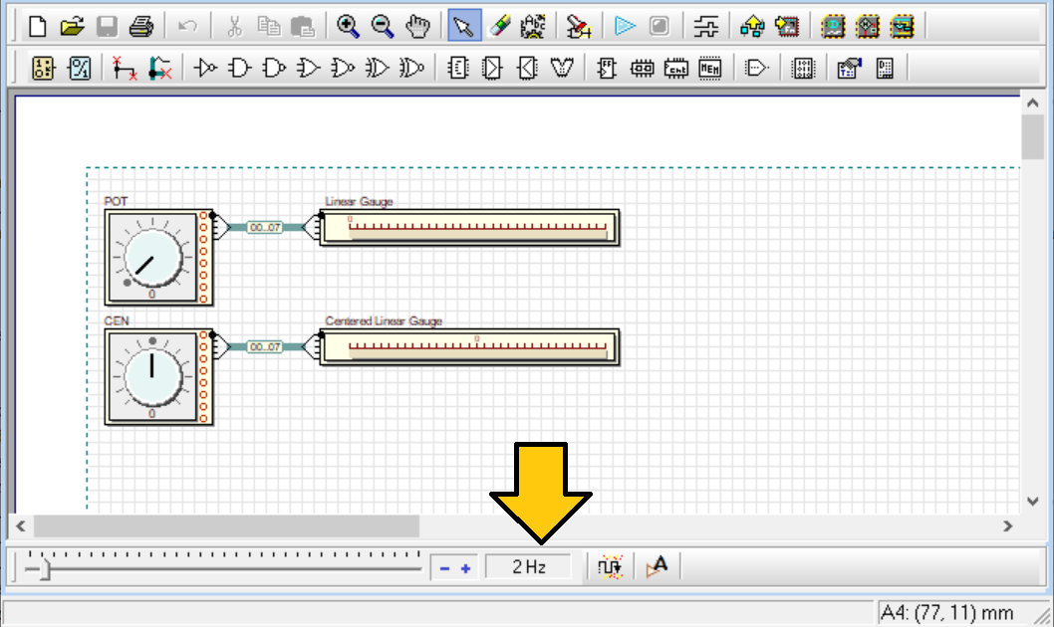1054x627 pixels.
Task: Insert a NAND gate
Action: 274,68
